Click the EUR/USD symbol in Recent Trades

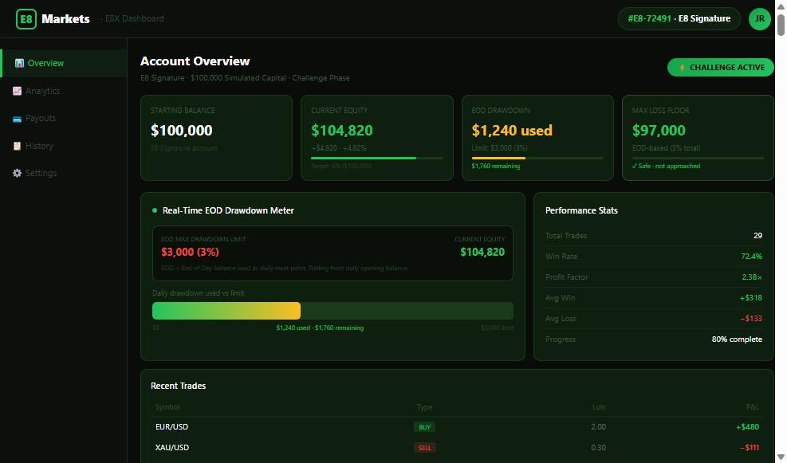click(x=171, y=427)
